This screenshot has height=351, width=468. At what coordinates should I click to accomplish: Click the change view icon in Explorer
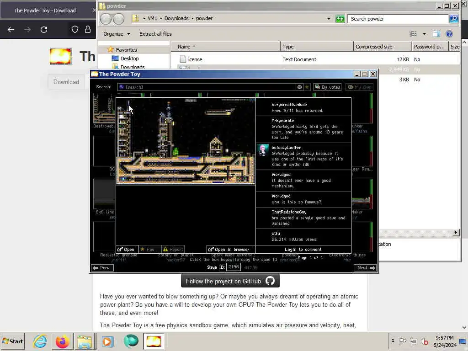[x=413, y=34]
